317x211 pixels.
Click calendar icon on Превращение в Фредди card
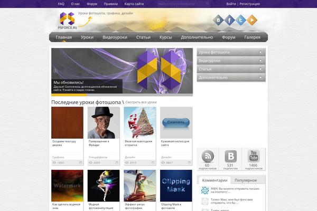[x=117, y=162]
